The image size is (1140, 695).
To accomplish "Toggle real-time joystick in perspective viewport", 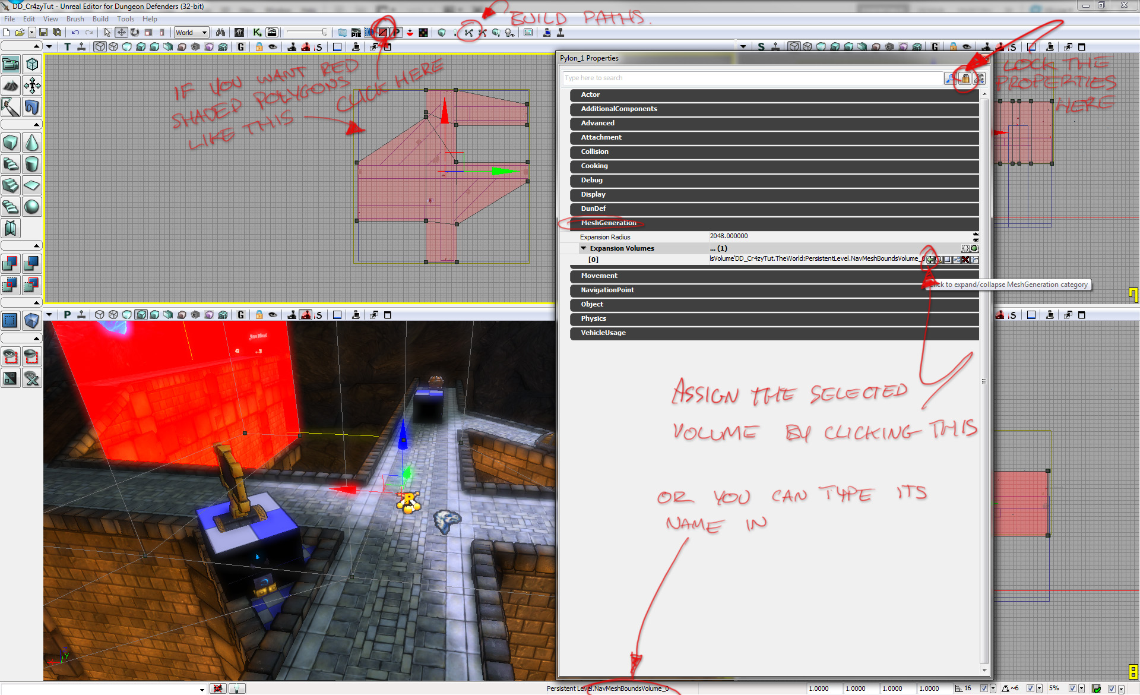I will click(x=81, y=315).
